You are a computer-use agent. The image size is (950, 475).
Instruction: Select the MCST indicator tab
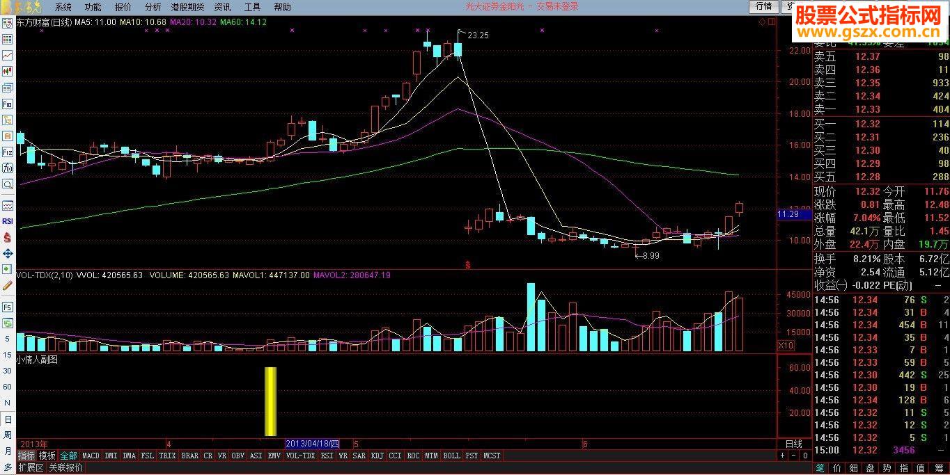coord(492,456)
